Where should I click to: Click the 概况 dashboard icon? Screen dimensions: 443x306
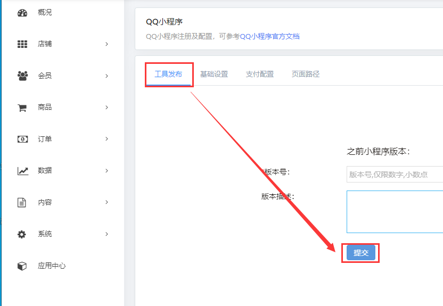[22, 13]
